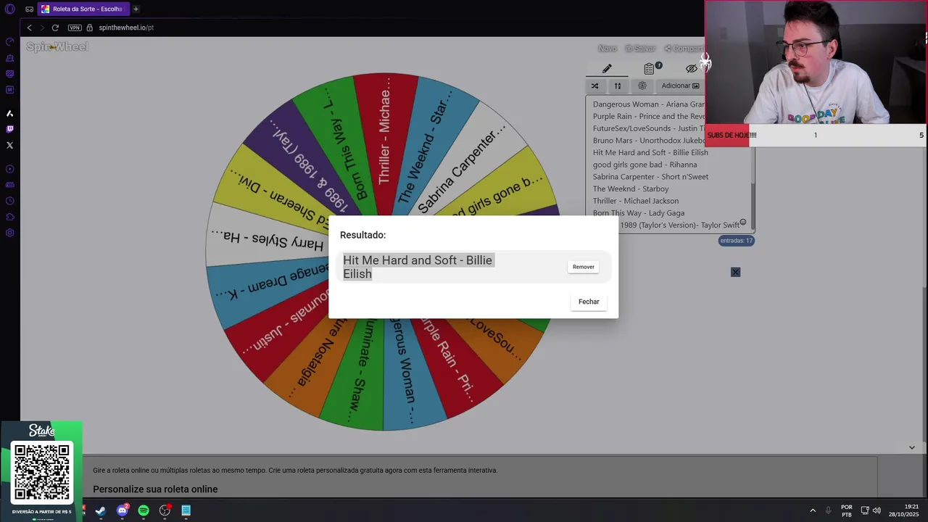Show hidden tray icons chevron
The height and width of the screenshot is (522, 928).
[x=812, y=510]
